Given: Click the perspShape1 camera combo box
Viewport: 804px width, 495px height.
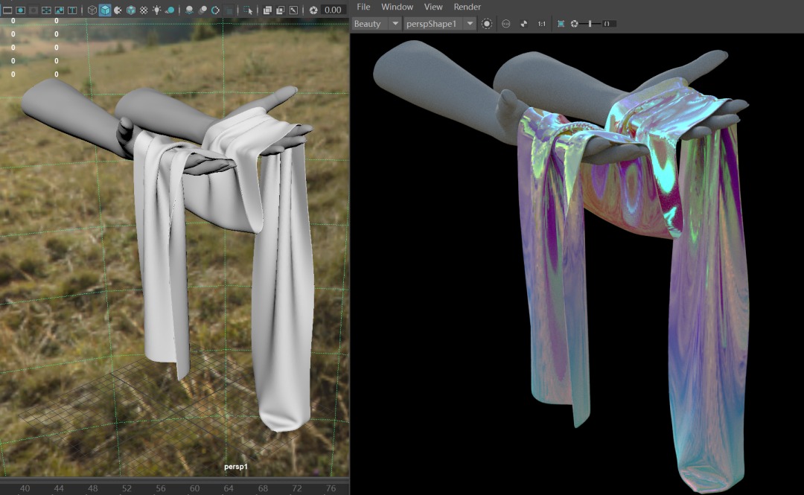Looking at the screenshot, I should tap(439, 24).
